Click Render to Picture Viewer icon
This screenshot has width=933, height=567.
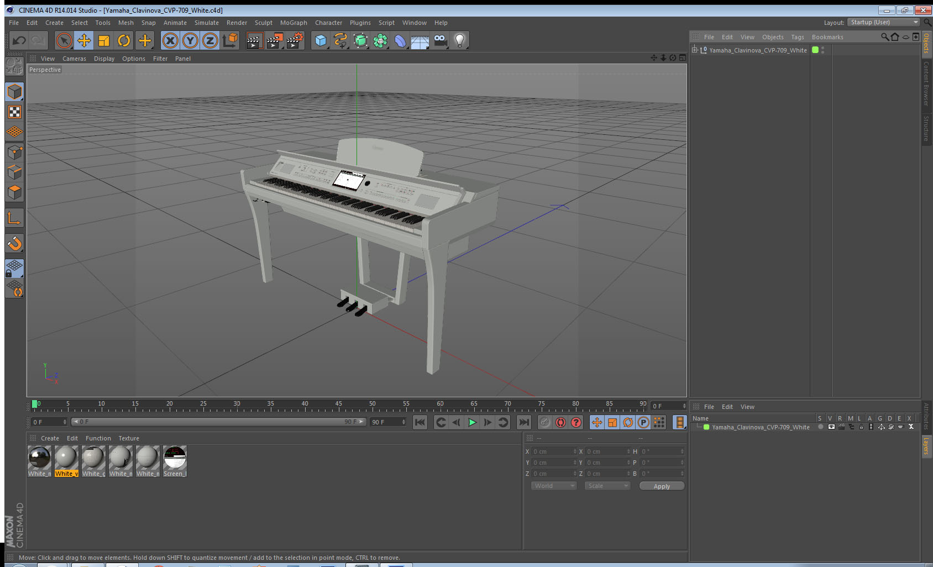tap(275, 40)
